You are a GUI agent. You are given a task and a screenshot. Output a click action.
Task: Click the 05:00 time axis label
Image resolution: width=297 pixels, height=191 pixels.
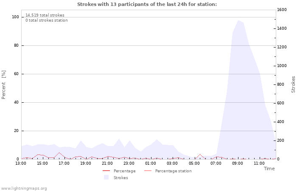click(194, 163)
